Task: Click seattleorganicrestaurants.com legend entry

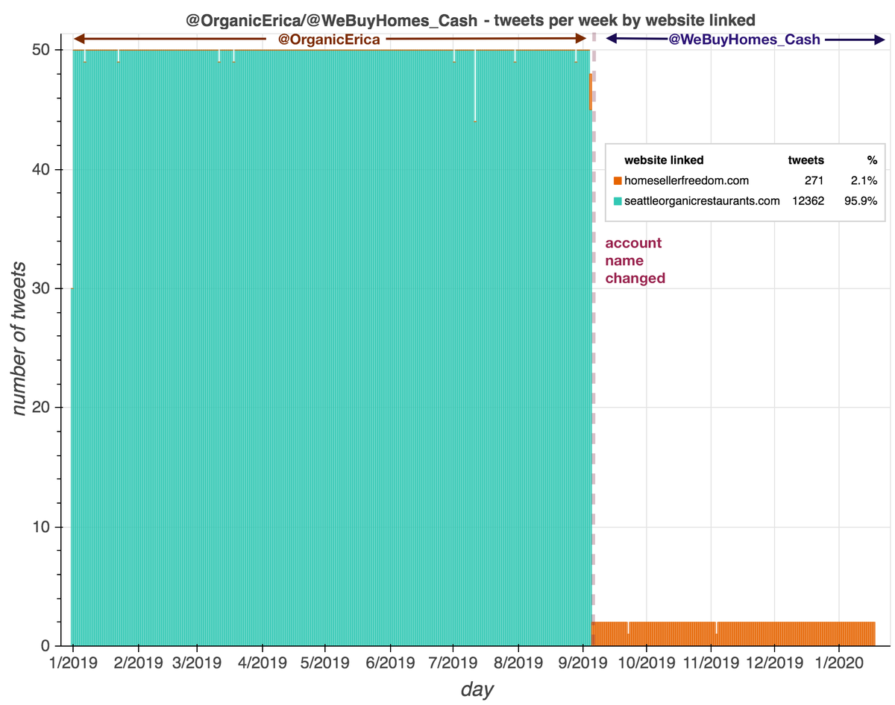Action: 702,201
